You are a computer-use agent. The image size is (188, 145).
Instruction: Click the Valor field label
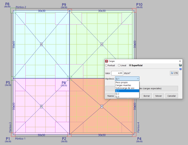point(107,73)
